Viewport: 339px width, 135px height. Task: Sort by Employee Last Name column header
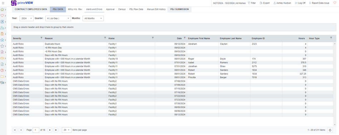231,38
